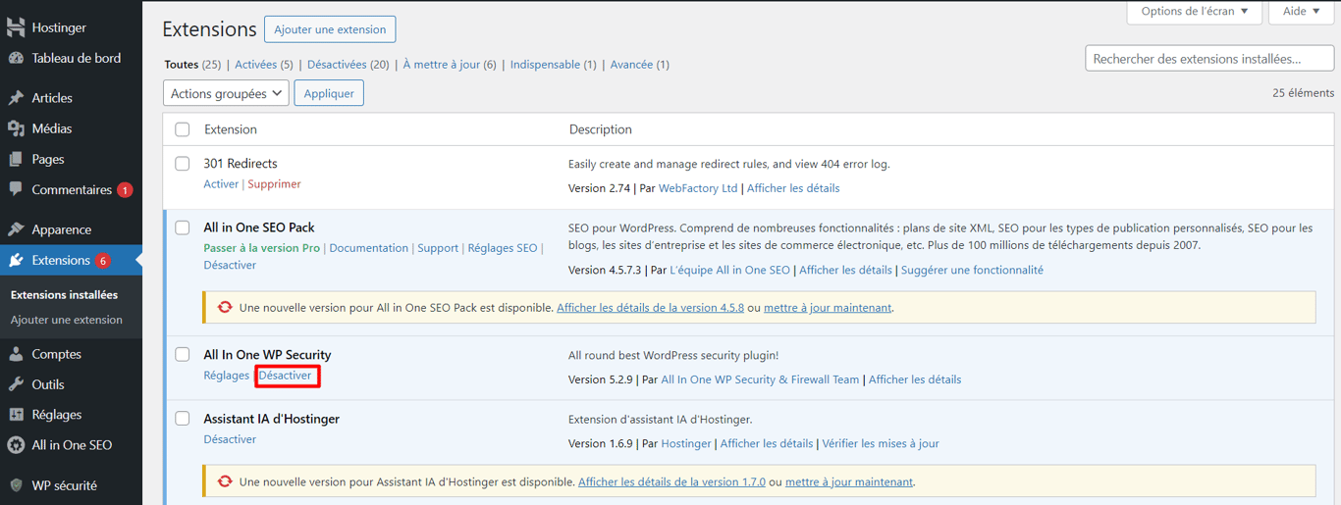
Task: Filter by À mettre à jour (6)
Action: coord(450,65)
